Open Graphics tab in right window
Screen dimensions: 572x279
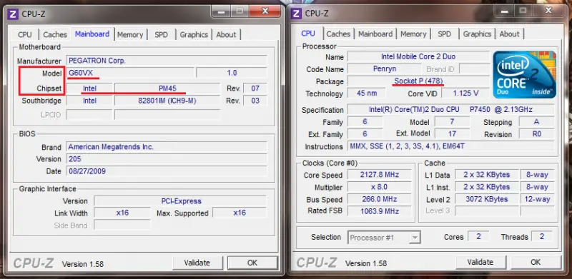(477, 34)
